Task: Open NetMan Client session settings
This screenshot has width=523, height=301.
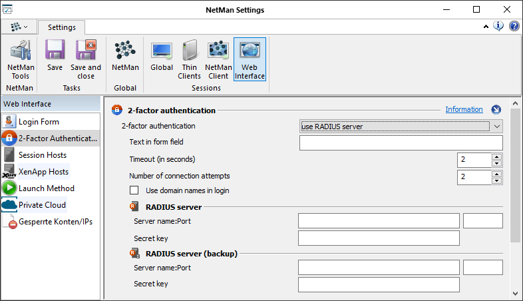Action: 218,59
